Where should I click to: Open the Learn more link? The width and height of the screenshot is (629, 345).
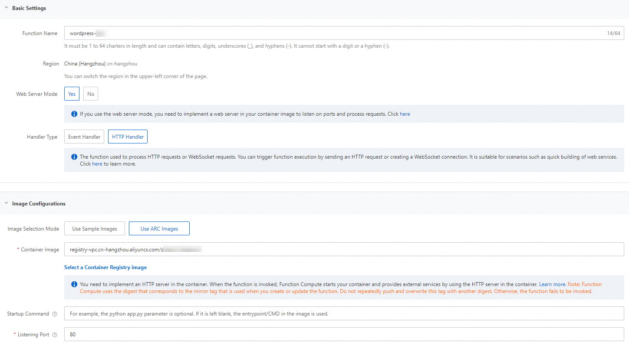click(552, 284)
